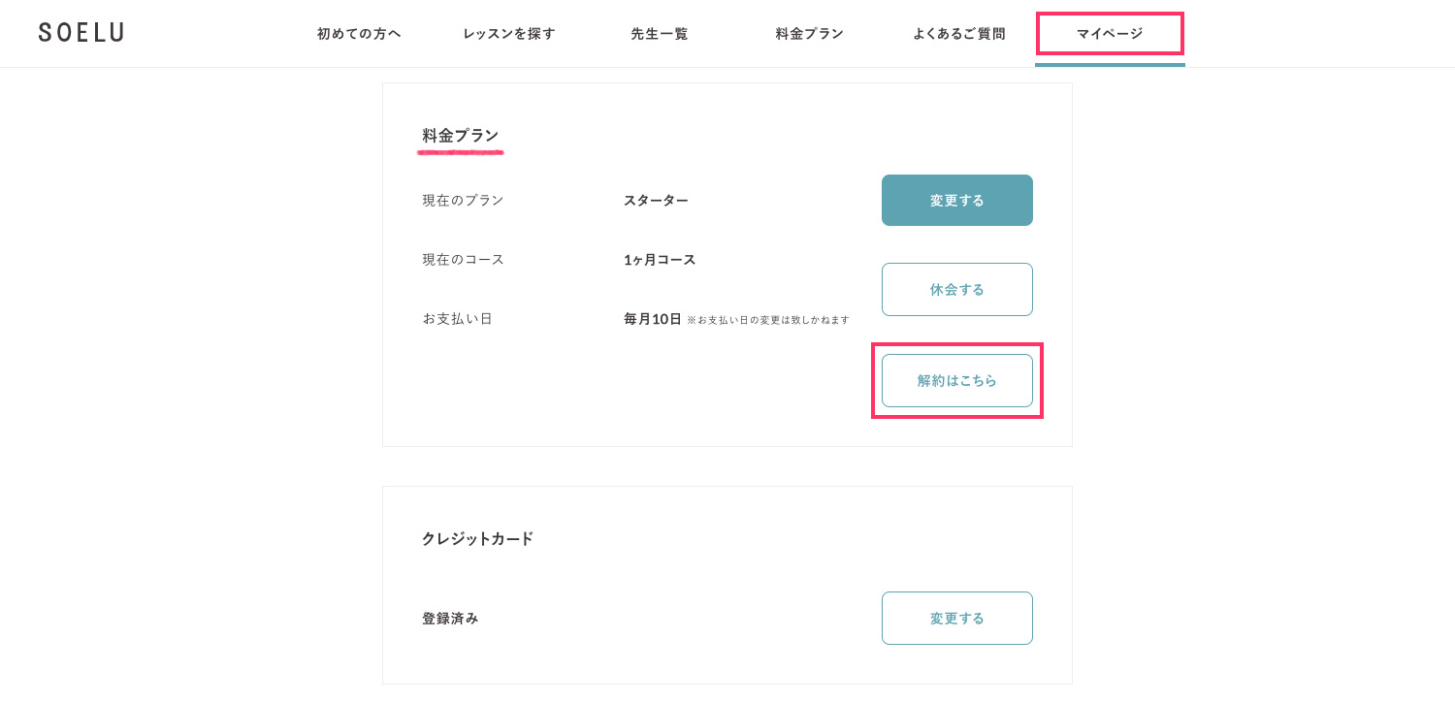Click the クレジットカード section heading
This screenshot has width=1455, height=703.
pos(477,539)
